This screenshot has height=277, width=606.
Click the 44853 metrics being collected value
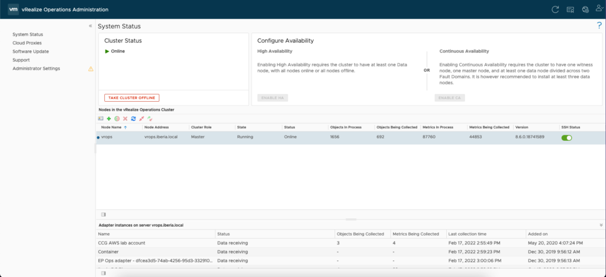click(475, 137)
